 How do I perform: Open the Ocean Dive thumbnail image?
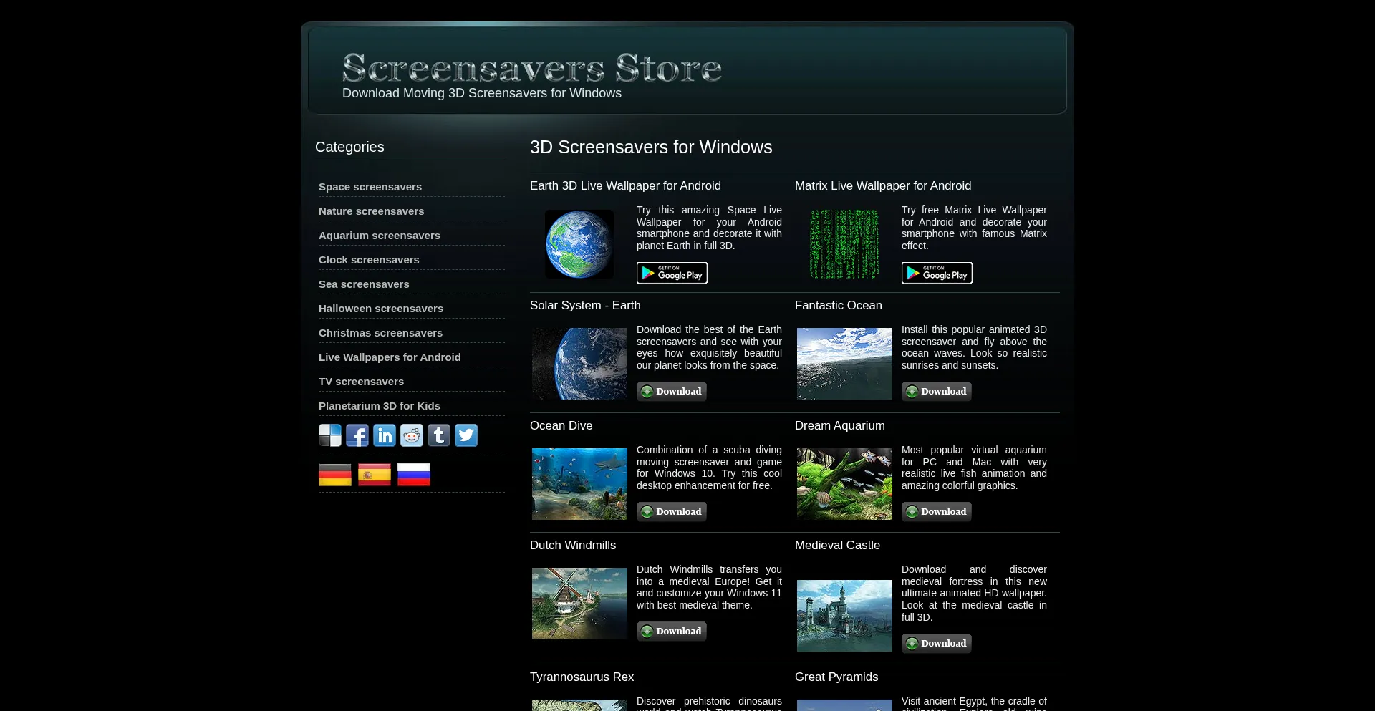point(579,484)
